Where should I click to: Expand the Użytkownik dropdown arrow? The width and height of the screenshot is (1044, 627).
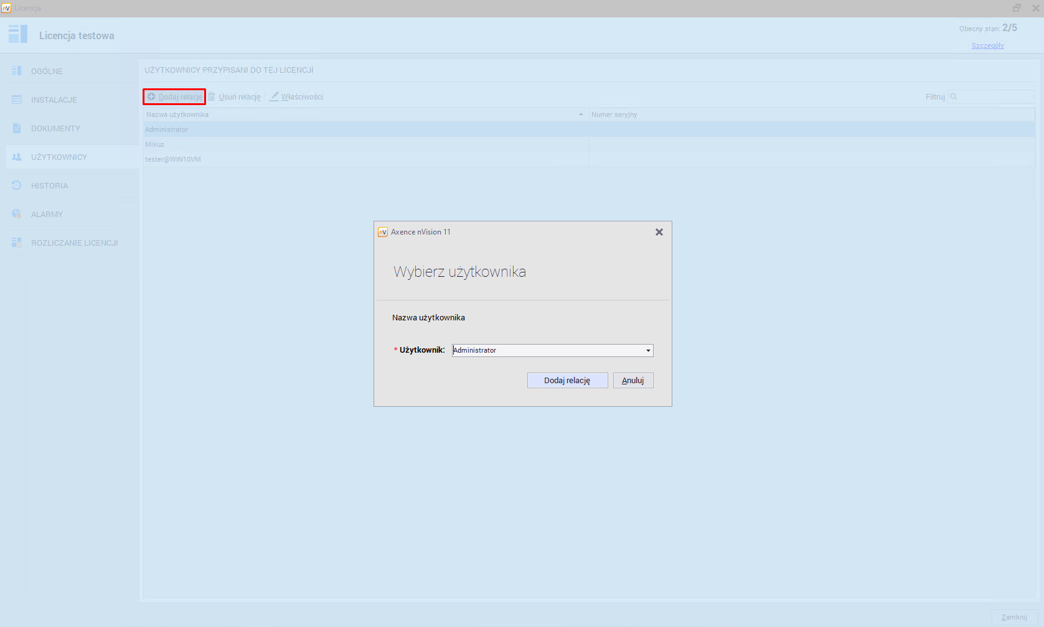648,351
